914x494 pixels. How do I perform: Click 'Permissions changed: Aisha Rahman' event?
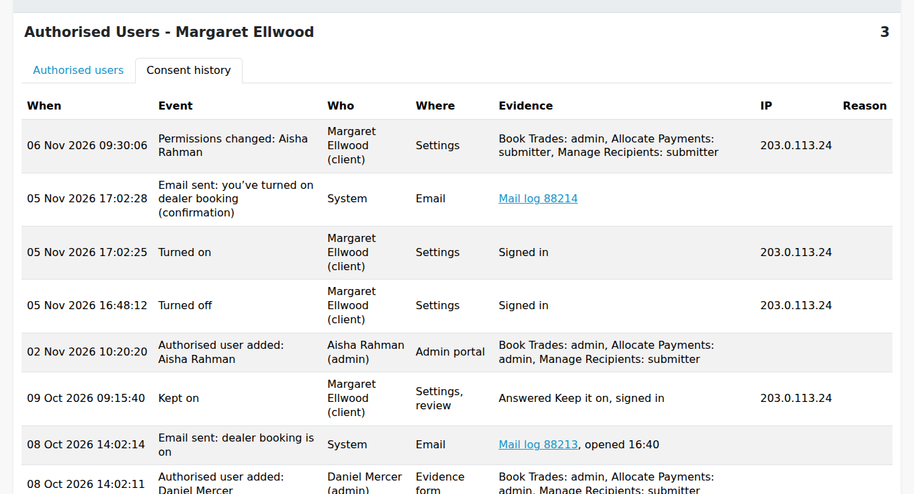233,146
